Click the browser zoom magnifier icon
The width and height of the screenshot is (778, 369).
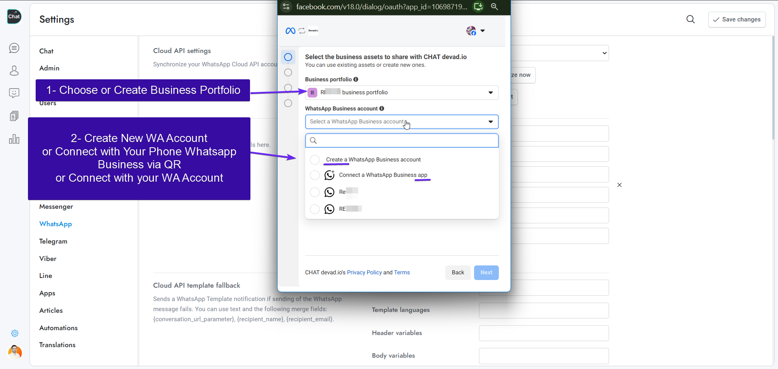coord(494,6)
